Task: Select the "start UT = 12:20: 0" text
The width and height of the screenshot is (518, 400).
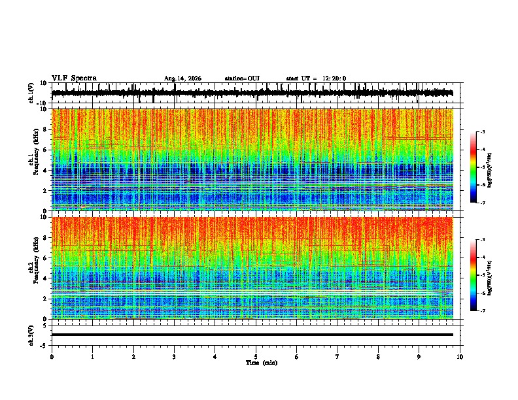Action: [316, 78]
